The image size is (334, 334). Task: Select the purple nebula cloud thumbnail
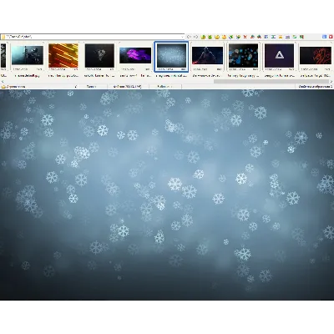pyautogui.click(x=135, y=55)
